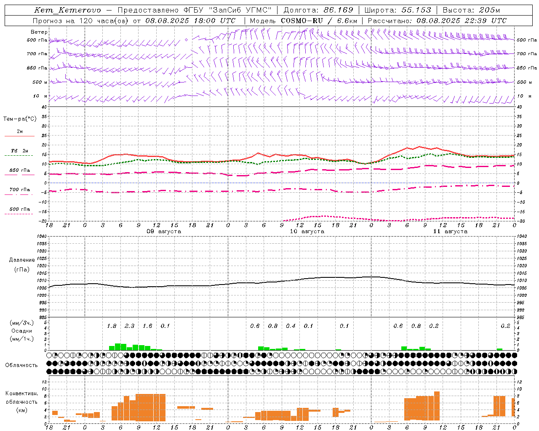Click the 09 августа date label
This screenshot has width=539, height=431.
pos(164,231)
